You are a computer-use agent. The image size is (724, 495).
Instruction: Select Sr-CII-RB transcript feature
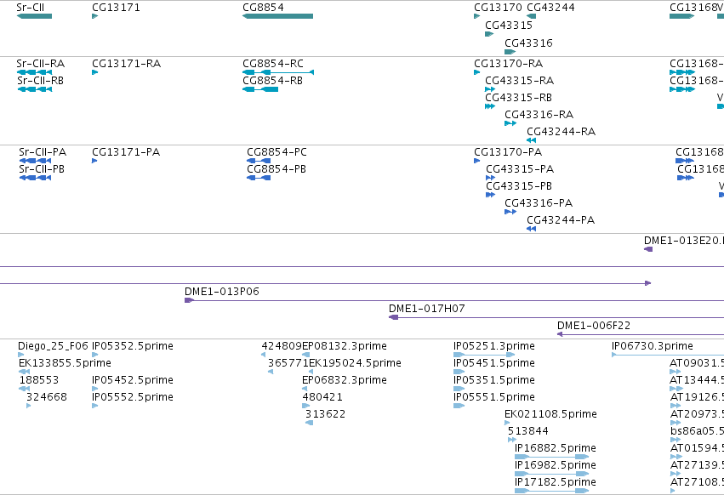pyautogui.click(x=35, y=89)
